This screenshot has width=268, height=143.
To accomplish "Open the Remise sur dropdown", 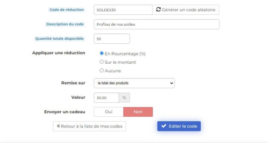I will (134, 83).
